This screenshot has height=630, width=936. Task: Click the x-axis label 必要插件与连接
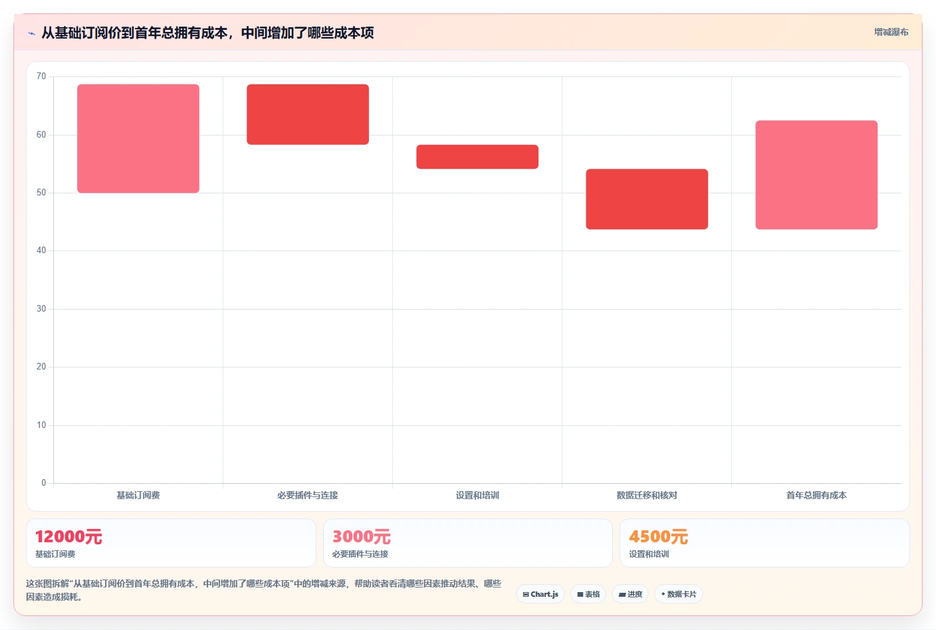pos(308,495)
